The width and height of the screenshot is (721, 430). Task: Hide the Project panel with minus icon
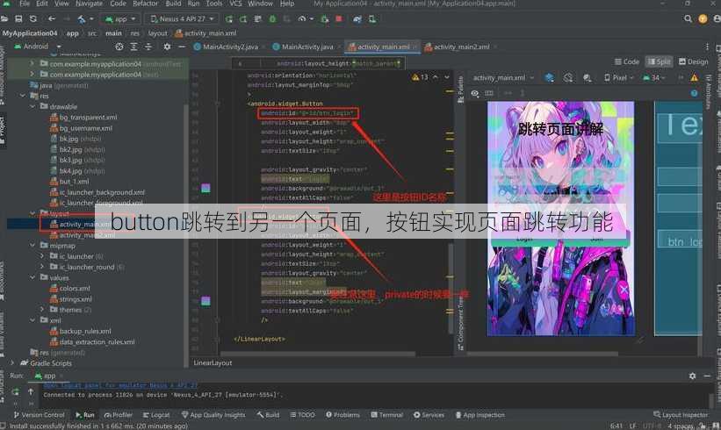182,47
